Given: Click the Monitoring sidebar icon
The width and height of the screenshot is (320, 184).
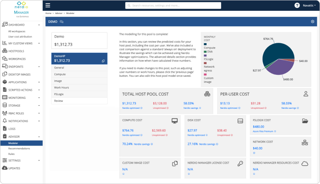Looking at the screenshot, I should 5,97.
